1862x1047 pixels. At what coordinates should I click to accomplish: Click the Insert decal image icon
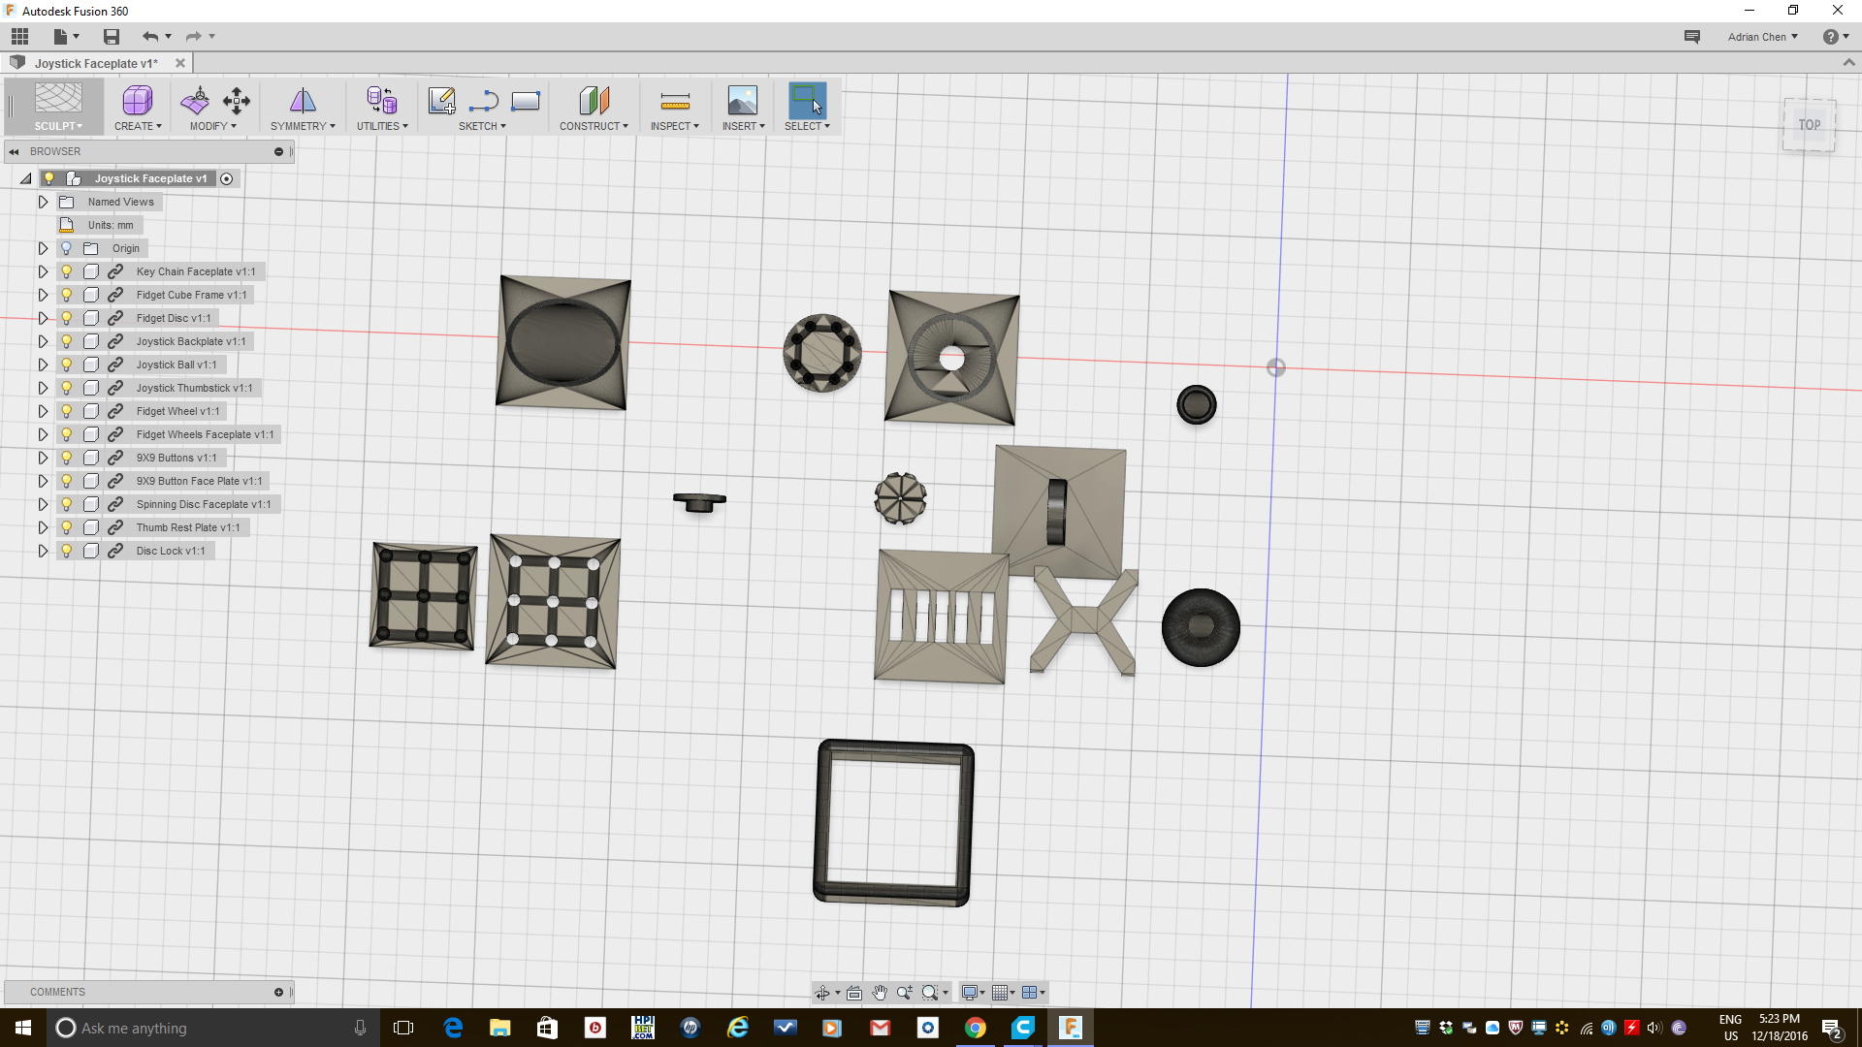tap(743, 100)
